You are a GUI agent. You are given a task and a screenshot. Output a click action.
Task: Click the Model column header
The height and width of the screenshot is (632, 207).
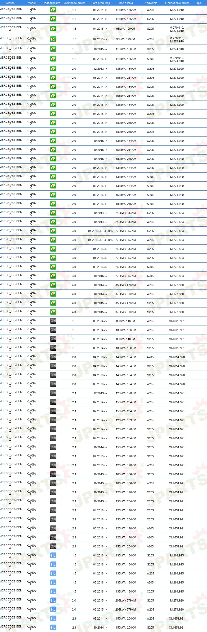click(31, 3)
